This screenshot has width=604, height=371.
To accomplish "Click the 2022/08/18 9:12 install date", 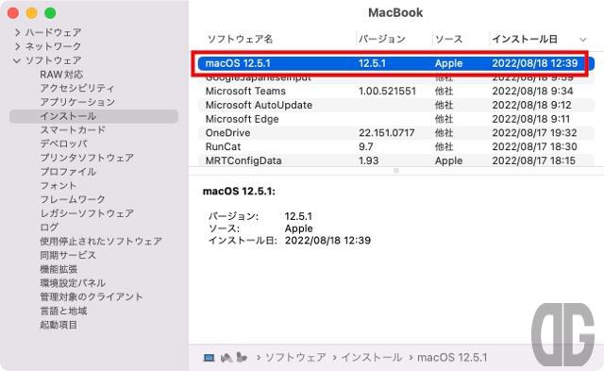I will 531,105.
